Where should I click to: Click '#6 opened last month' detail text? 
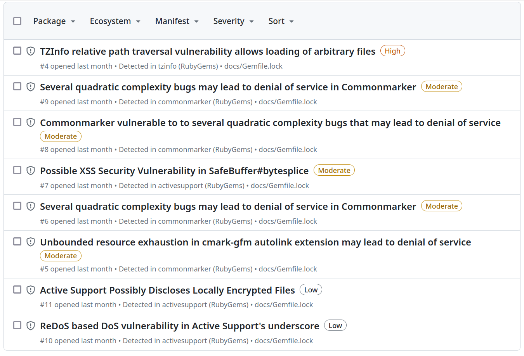tap(76, 221)
